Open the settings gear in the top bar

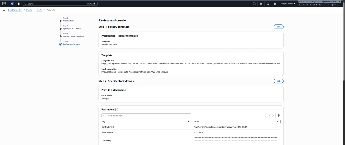[x=275, y=4]
